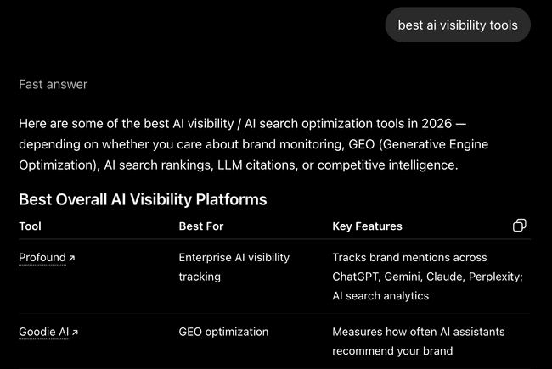Click the "Measures how often AI assistants" text
This screenshot has width=552, height=369.
pos(419,332)
